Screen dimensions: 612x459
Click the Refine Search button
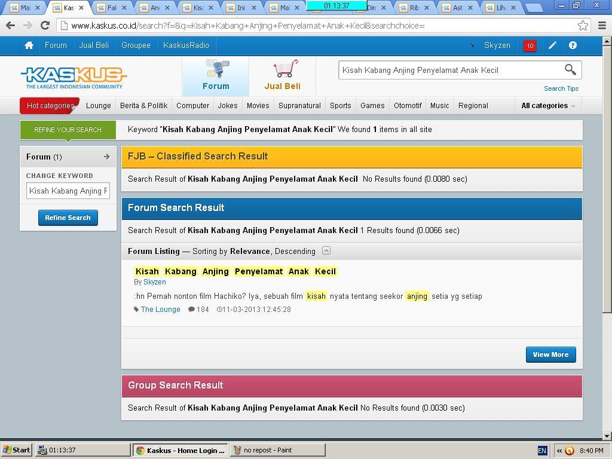coord(68,218)
